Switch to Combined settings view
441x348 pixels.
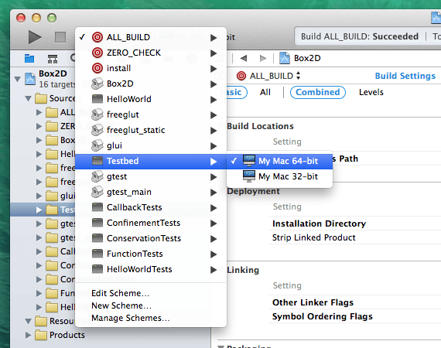coord(318,92)
